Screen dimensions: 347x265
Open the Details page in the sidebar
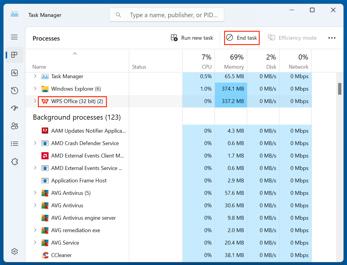14,144
